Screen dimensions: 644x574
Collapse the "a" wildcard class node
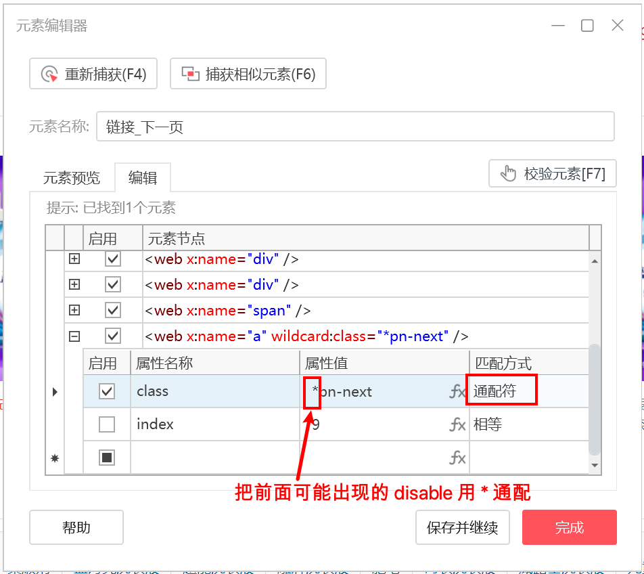tap(74, 336)
